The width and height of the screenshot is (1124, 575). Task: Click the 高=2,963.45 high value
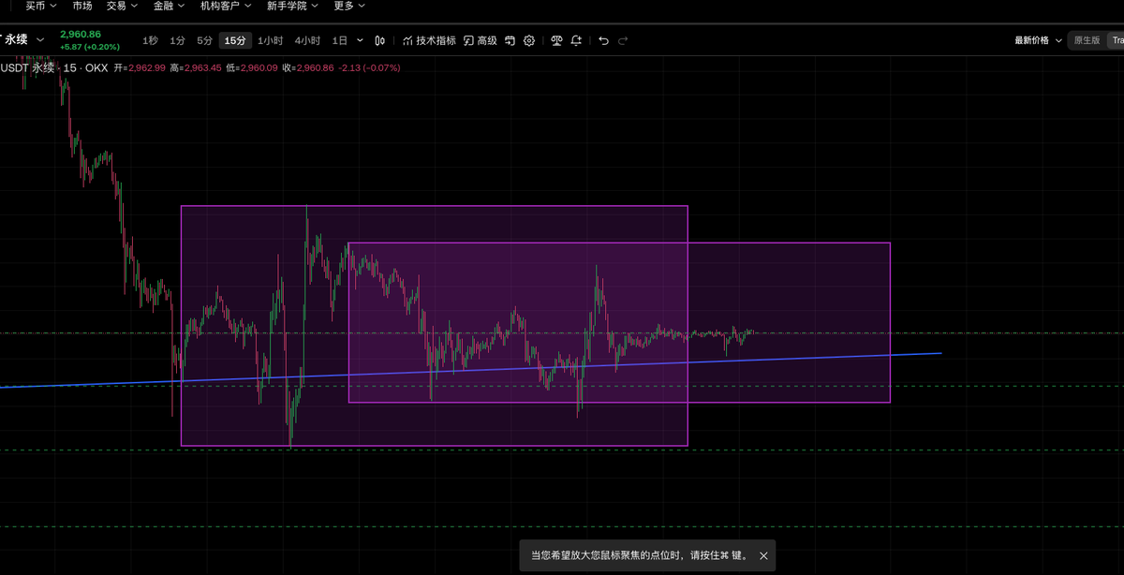(x=196, y=67)
